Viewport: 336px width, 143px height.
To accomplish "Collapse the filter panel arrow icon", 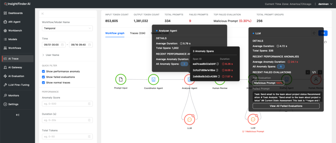I will pyautogui.click(x=43, y=14).
